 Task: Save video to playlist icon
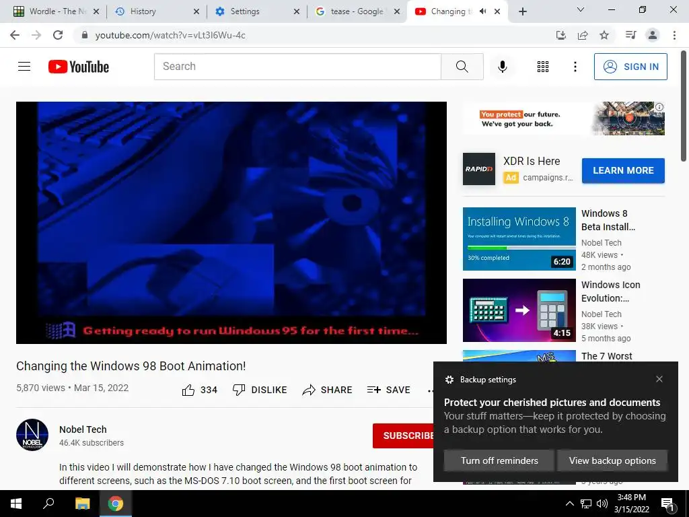pyautogui.click(x=374, y=390)
